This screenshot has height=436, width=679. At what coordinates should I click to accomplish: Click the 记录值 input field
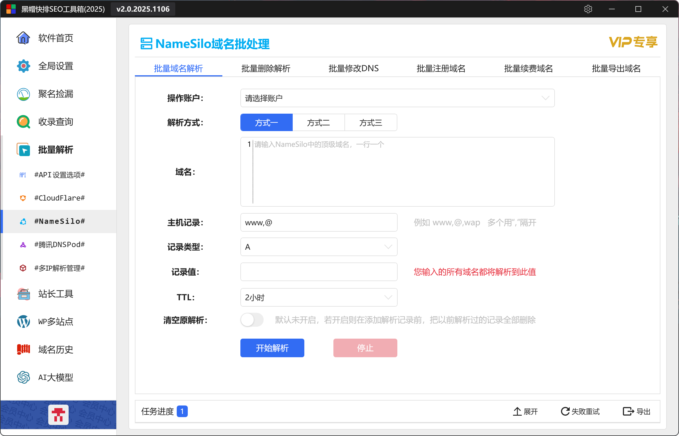319,272
